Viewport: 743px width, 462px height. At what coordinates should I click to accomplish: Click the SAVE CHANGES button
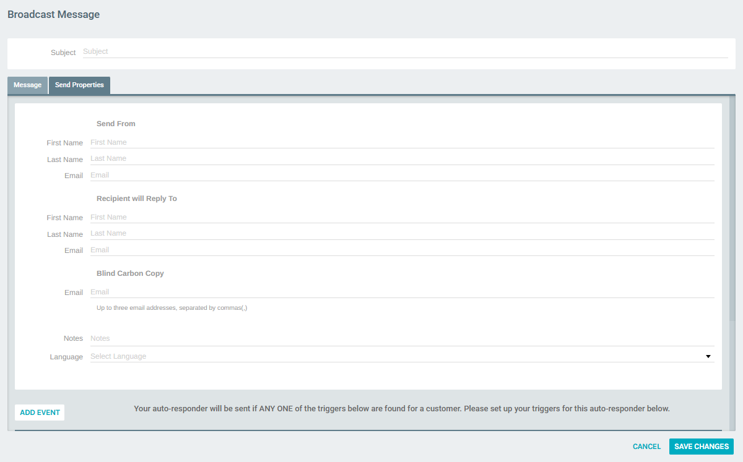coord(701,446)
